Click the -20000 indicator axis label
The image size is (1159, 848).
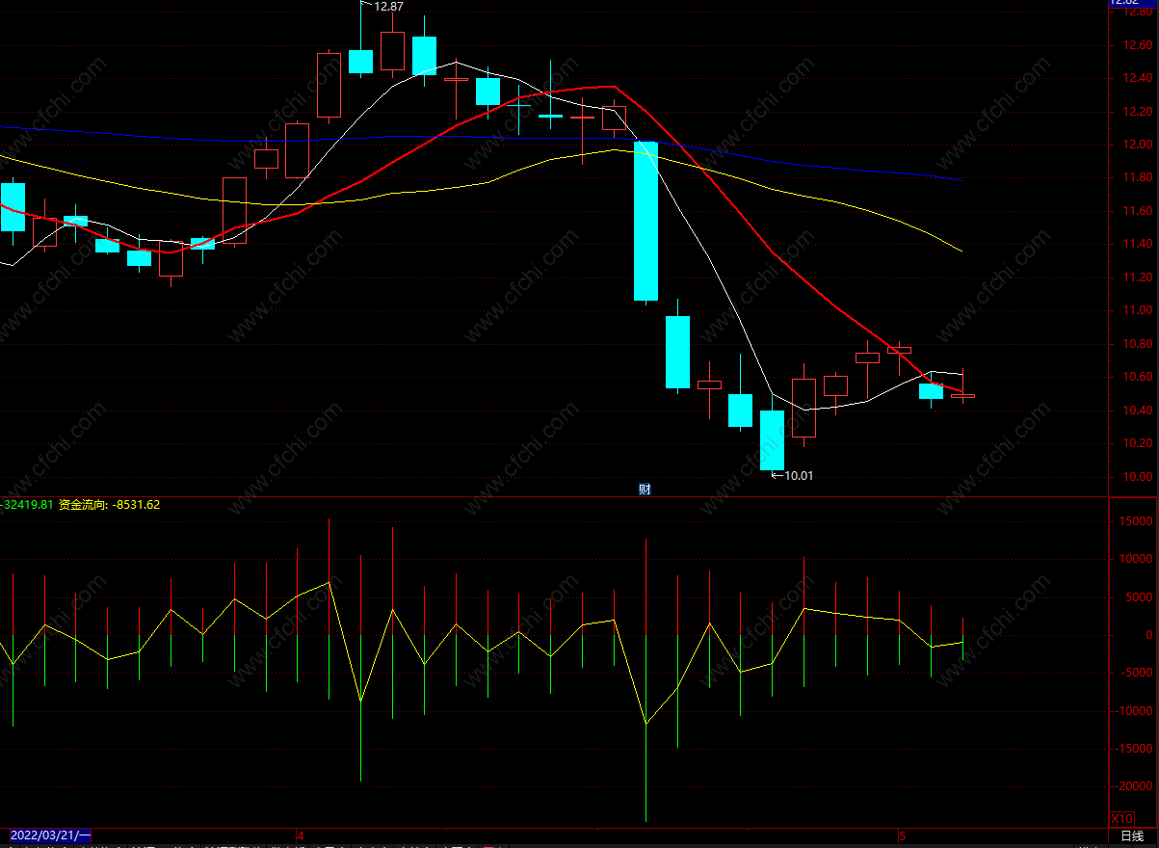[x=1135, y=787]
